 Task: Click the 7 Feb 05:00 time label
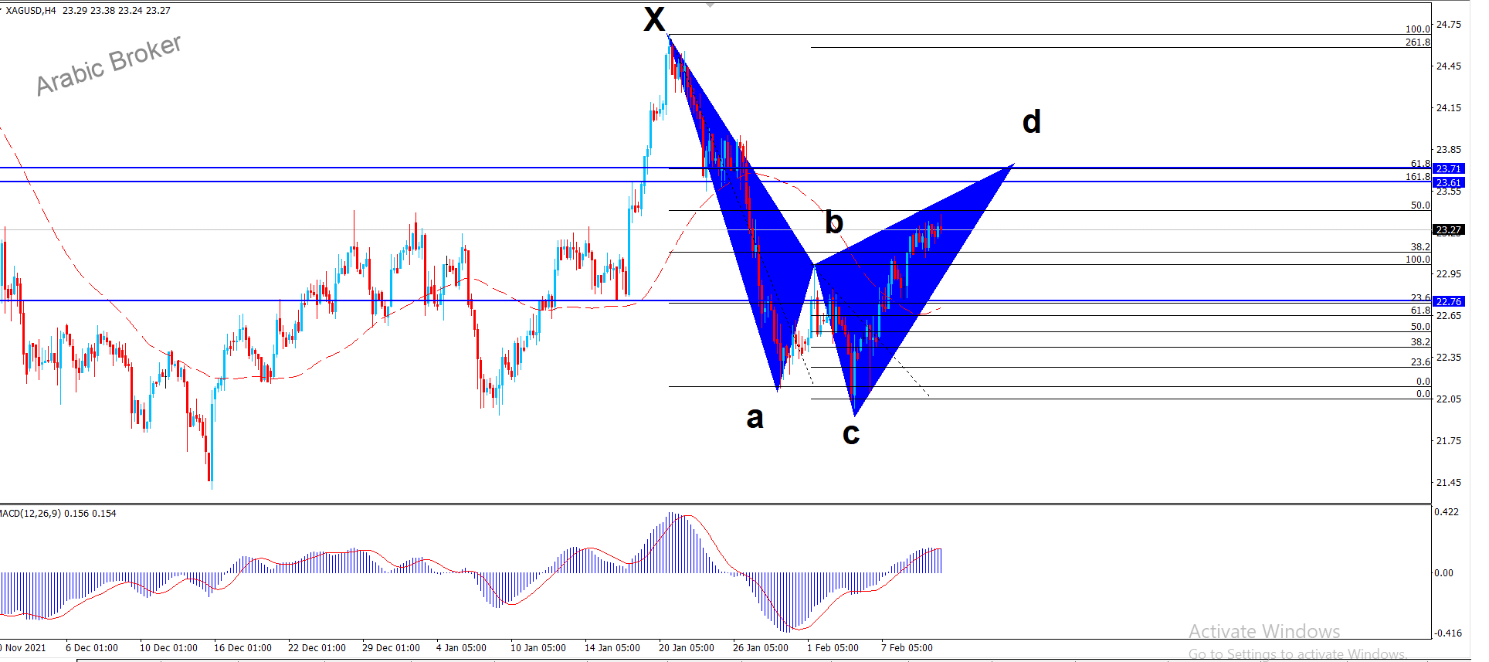[x=907, y=648]
